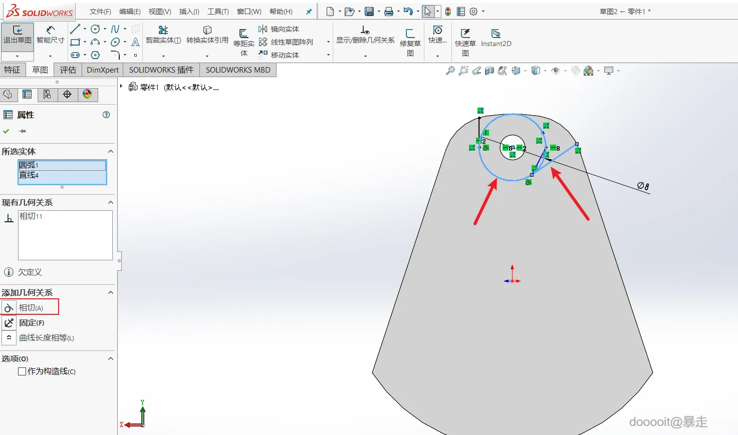Click the Open file icon
The image size is (738, 435).
click(349, 12)
